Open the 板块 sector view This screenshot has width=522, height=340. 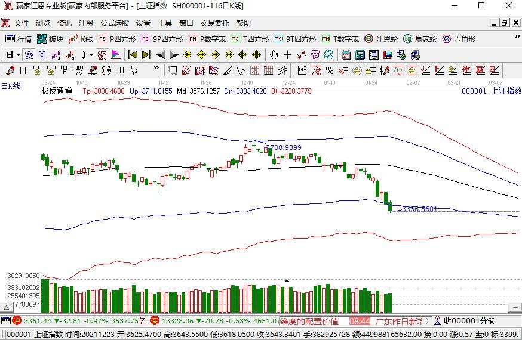(50, 39)
